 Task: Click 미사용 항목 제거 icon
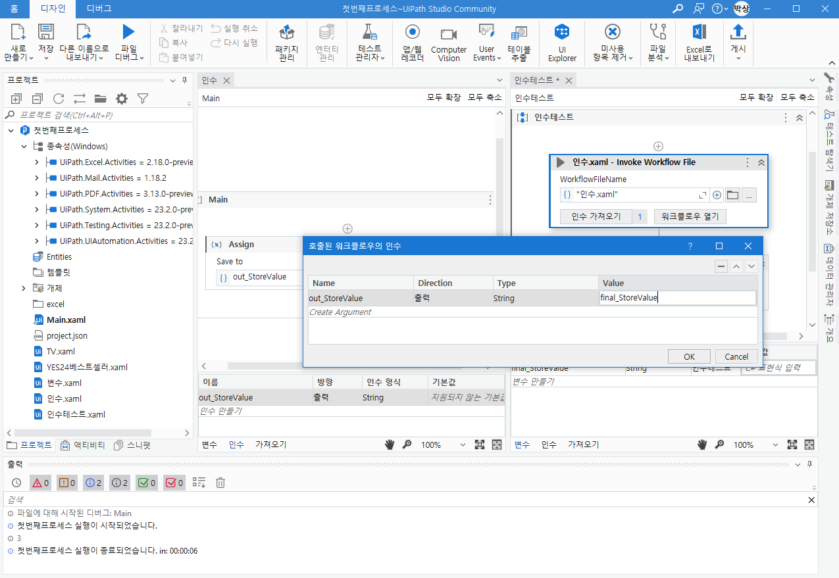point(613,32)
